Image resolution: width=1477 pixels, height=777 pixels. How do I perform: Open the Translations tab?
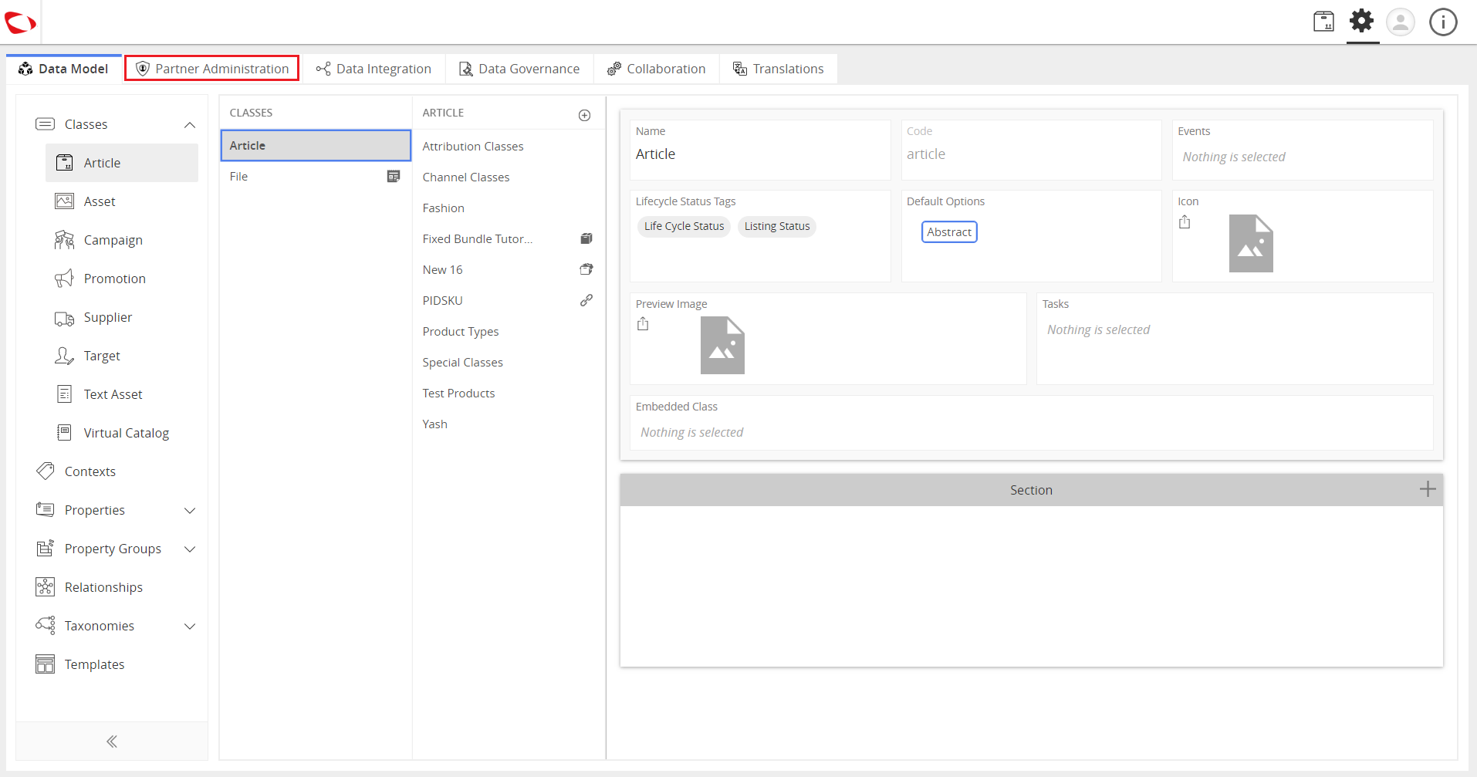779,69
